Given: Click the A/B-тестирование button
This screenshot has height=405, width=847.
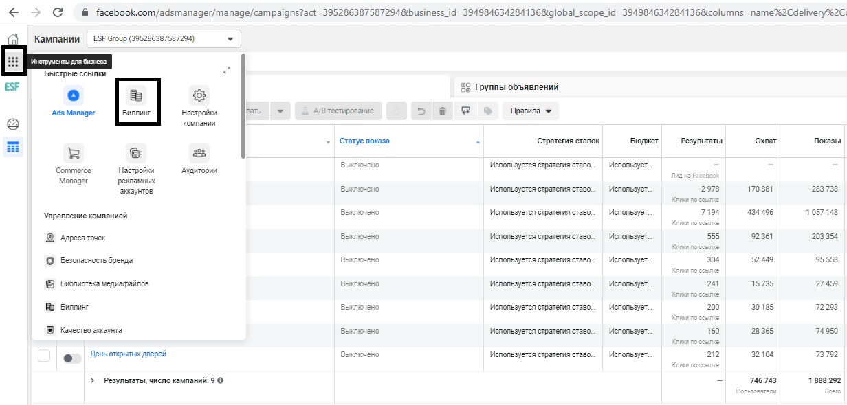Looking at the screenshot, I should point(337,111).
